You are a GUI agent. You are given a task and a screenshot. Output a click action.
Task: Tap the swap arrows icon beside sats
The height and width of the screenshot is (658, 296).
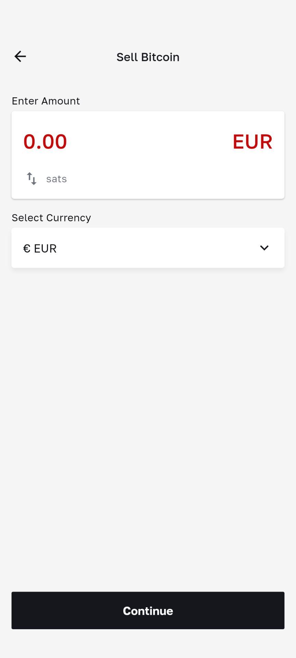32,179
